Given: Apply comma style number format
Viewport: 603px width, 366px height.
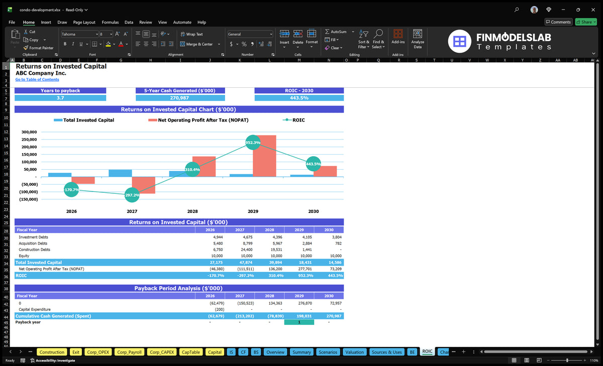Looking at the screenshot, I should tap(252, 44).
